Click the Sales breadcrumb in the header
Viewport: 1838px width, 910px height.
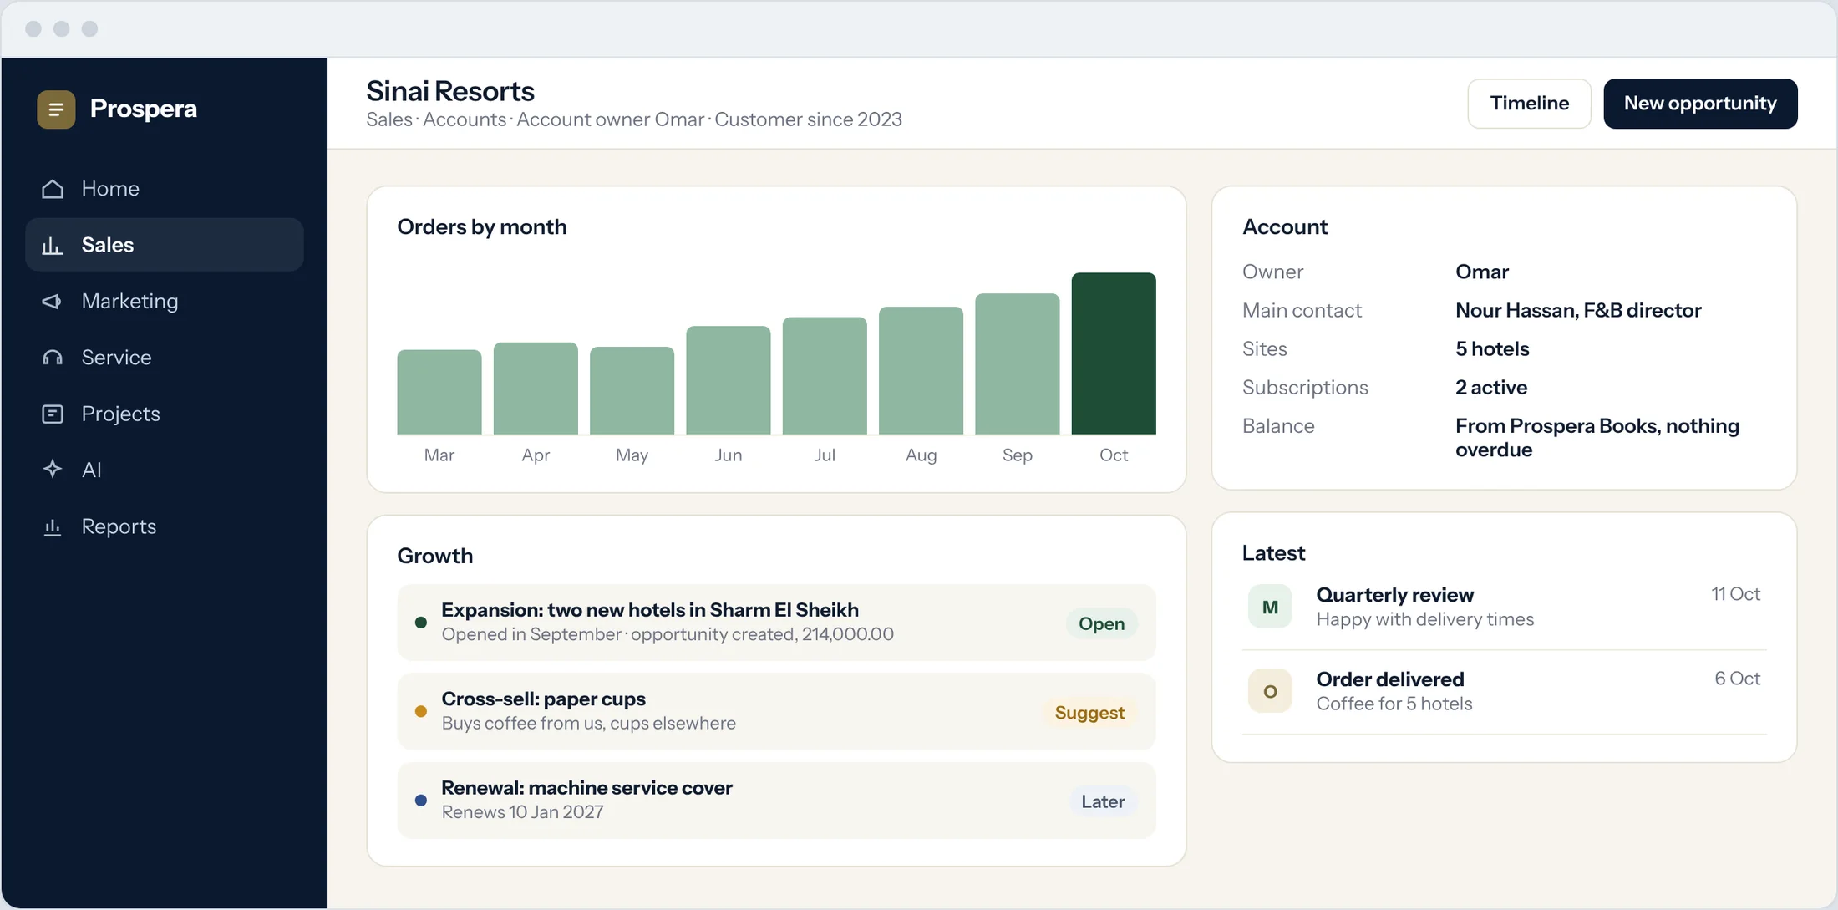click(x=389, y=119)
